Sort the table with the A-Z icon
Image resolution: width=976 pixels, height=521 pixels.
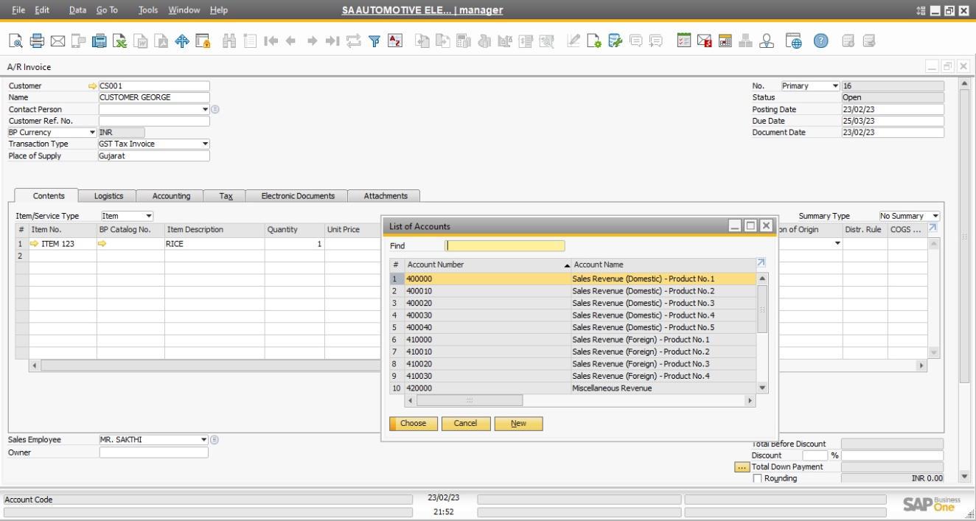(x=396, y=41)
